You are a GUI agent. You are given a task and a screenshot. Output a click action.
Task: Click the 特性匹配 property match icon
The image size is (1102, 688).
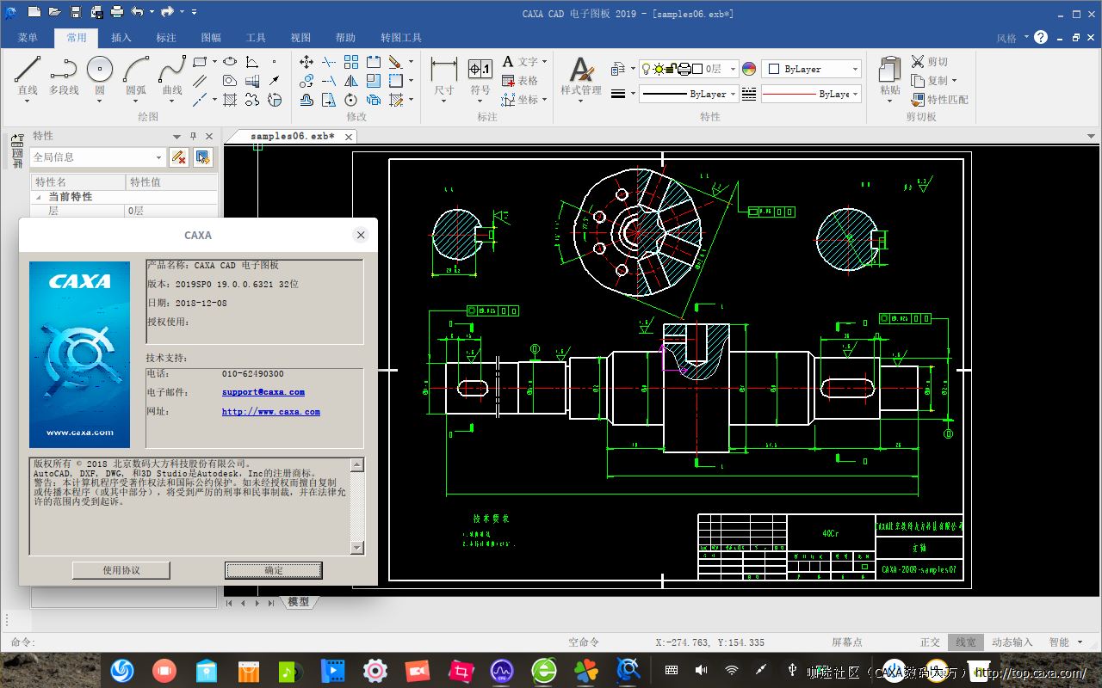click(919, 100)
